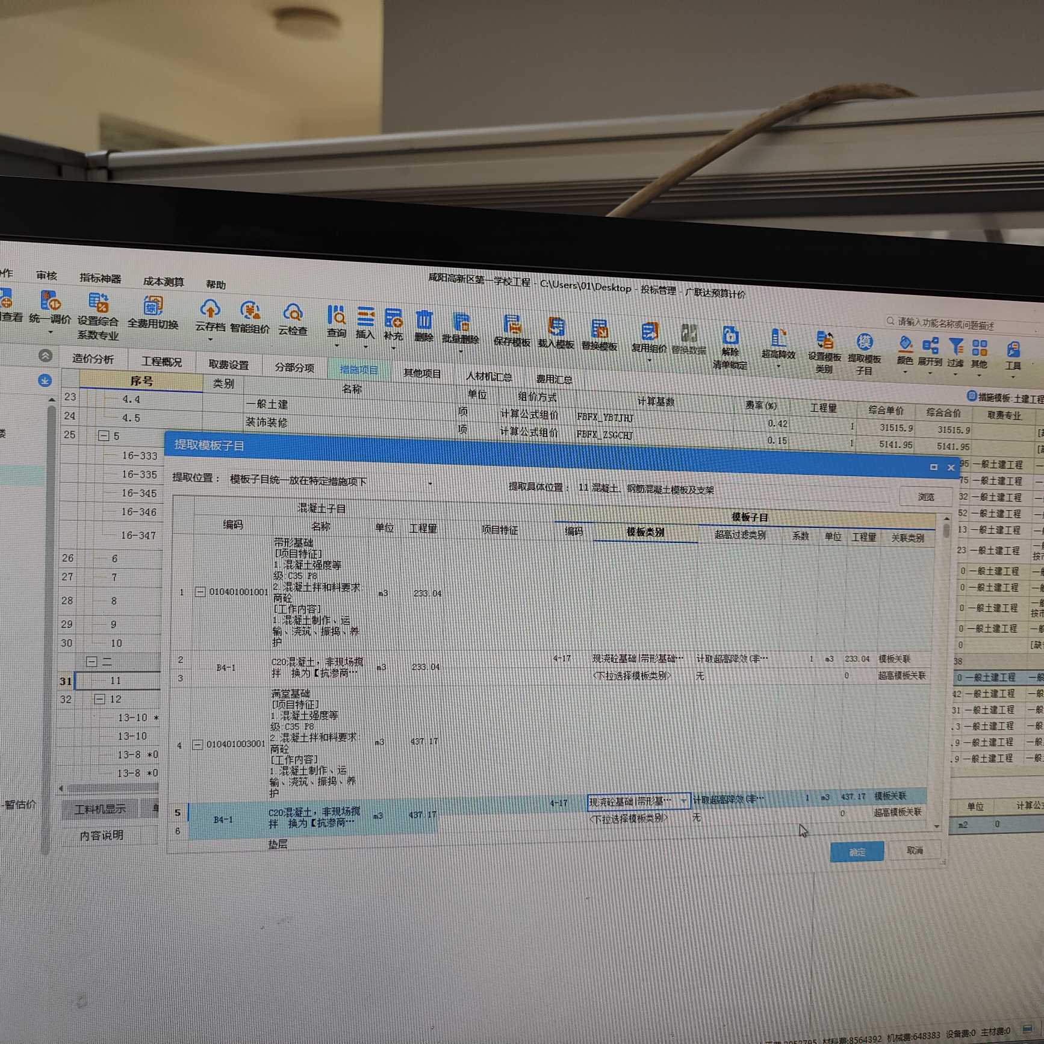Switch to 费用汇总 tab
This screenshot has height=1044, width=1044.
tap(554, 379)
